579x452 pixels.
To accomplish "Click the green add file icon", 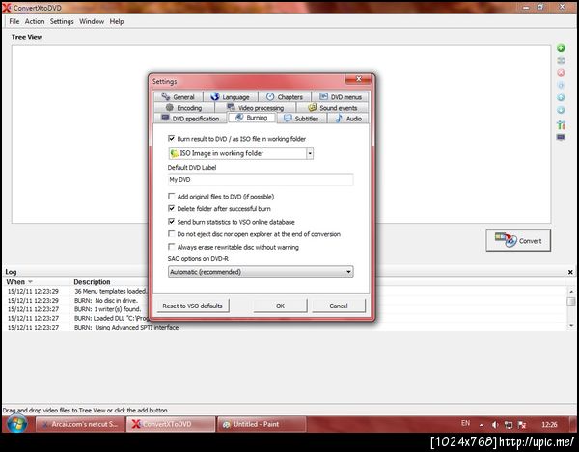I will tap(561, 48).
